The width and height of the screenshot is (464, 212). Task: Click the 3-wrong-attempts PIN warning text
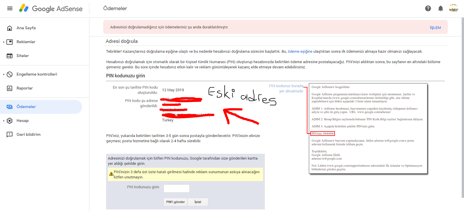tap(186, 175)
